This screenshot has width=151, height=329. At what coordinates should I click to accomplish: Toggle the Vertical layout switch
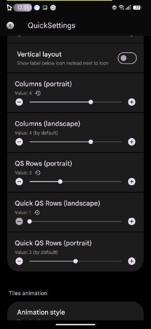[127, 58]
